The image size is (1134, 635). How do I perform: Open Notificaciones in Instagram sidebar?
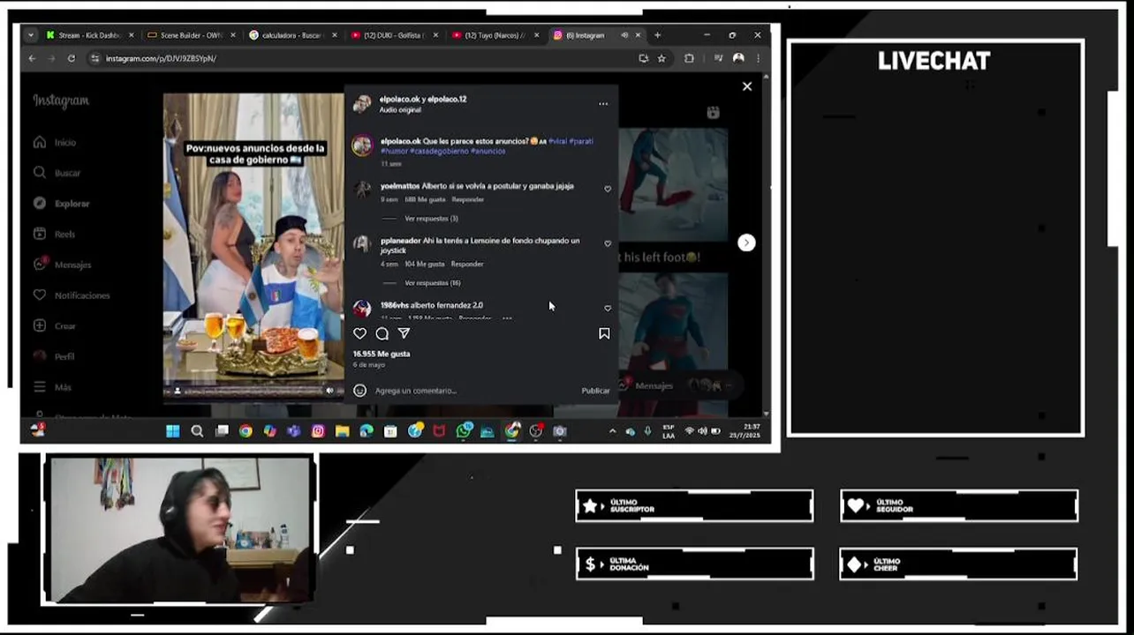click(72, 295)
